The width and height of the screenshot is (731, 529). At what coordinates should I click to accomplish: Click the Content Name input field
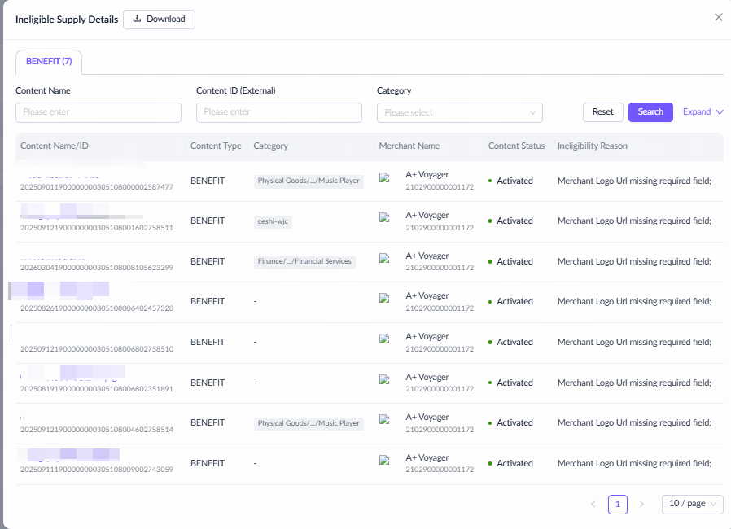(x=98, y=112)
